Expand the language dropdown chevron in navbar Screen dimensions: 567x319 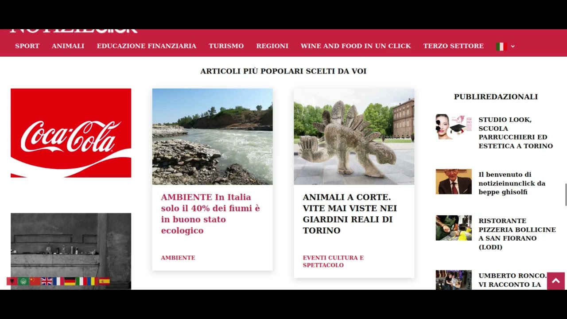(x=513, y=47)
